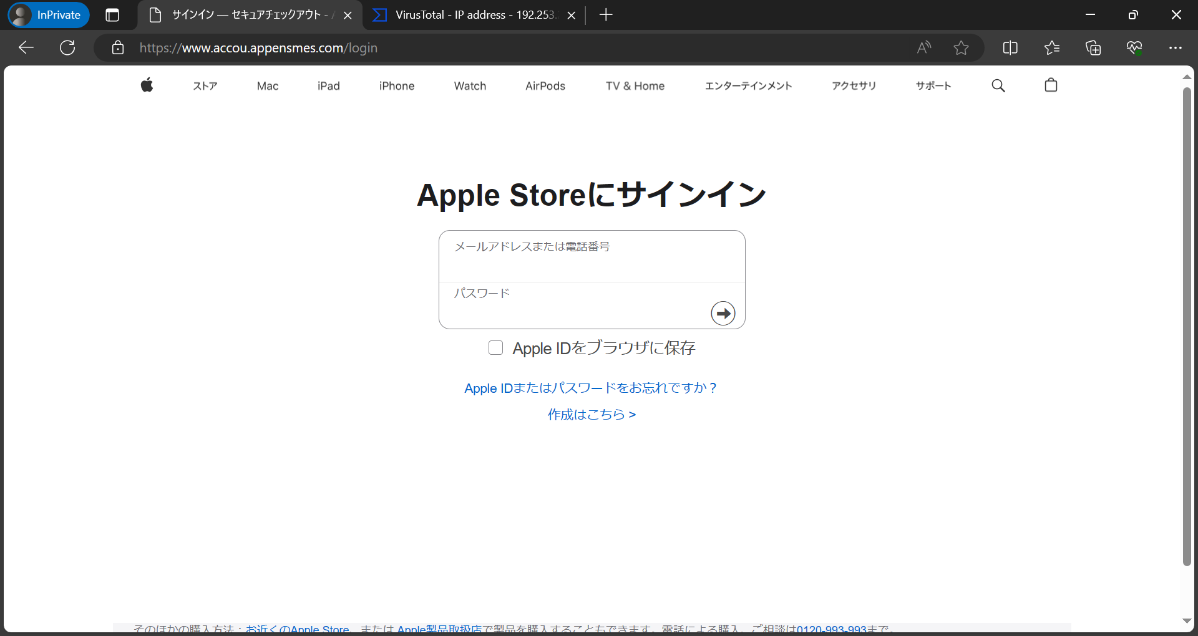
Task: Open the Settings and more ellipsis menu
Action: [1176, 48]
